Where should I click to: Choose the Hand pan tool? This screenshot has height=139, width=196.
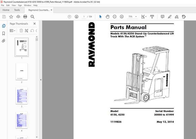tap(107, 17)
